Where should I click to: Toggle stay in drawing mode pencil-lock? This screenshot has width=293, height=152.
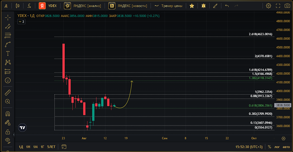[x=8, y=123]
